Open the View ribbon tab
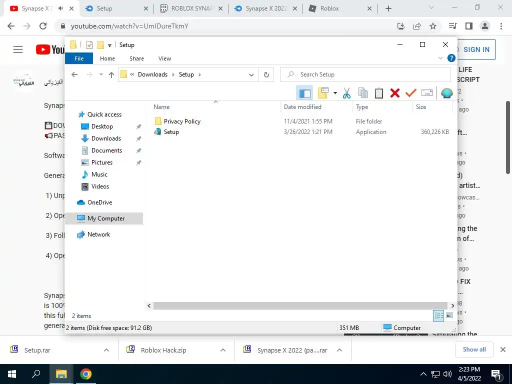Image resolution: width=512 pixels, height=384 pixels. [x=164, y=58]
